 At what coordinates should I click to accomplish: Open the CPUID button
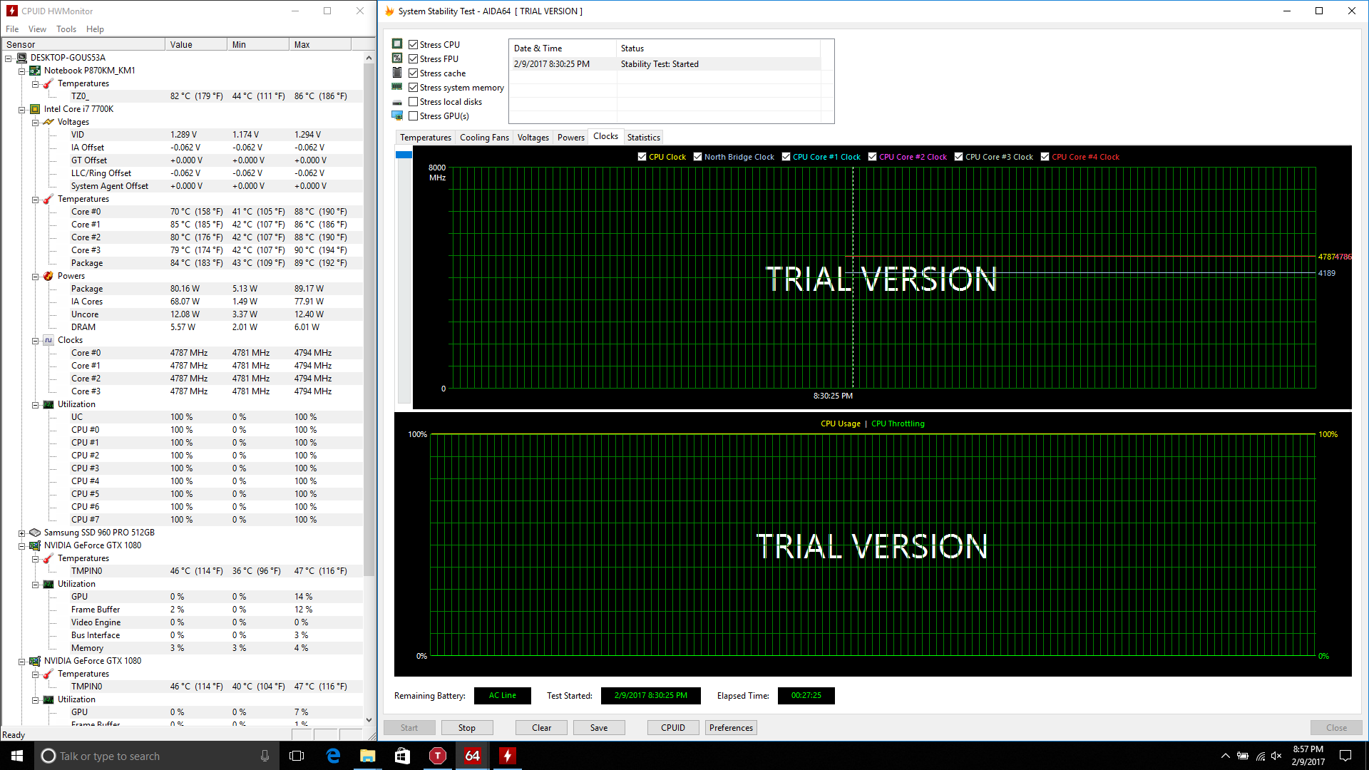pyautogui.click(x=673, y=728)
